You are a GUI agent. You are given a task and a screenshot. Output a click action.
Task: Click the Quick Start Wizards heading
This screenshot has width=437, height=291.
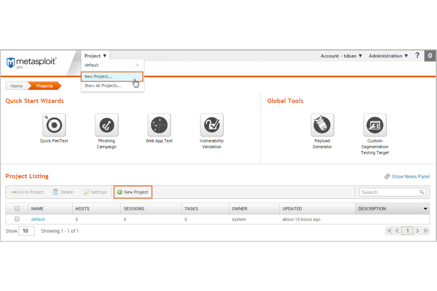tap(35, 101)
